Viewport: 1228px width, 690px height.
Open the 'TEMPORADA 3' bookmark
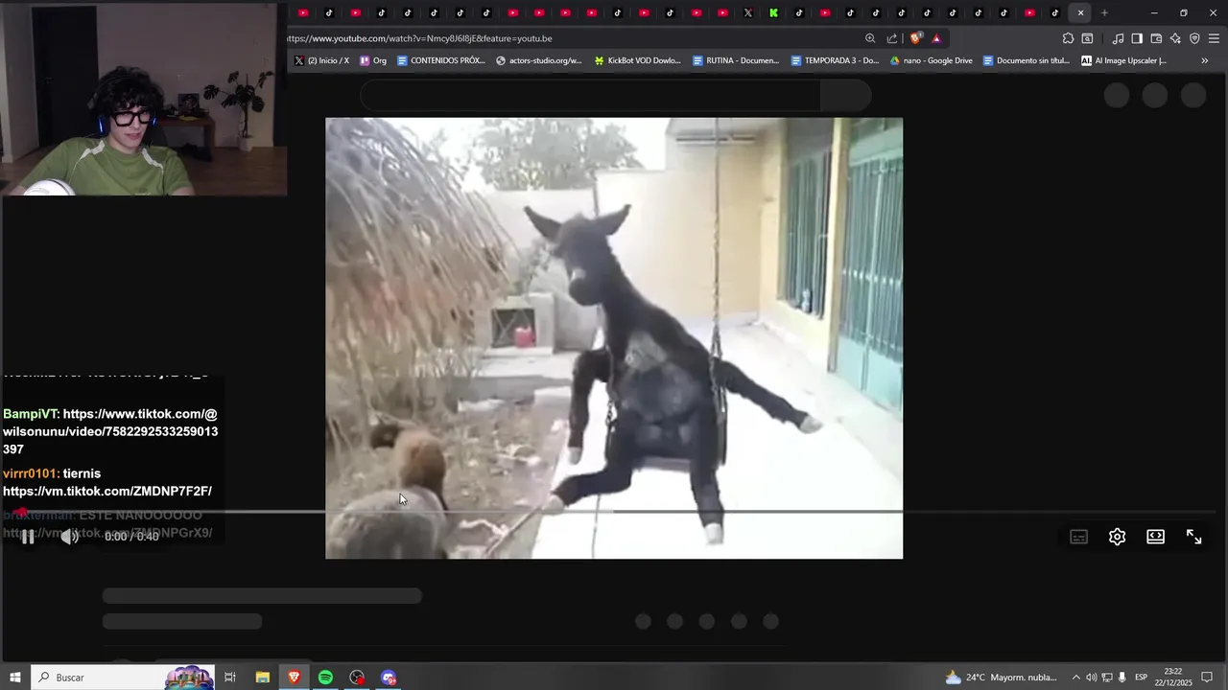[x=835, y=60]
